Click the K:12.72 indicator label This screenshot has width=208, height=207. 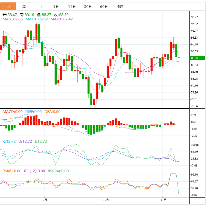[x=9, y=142]
